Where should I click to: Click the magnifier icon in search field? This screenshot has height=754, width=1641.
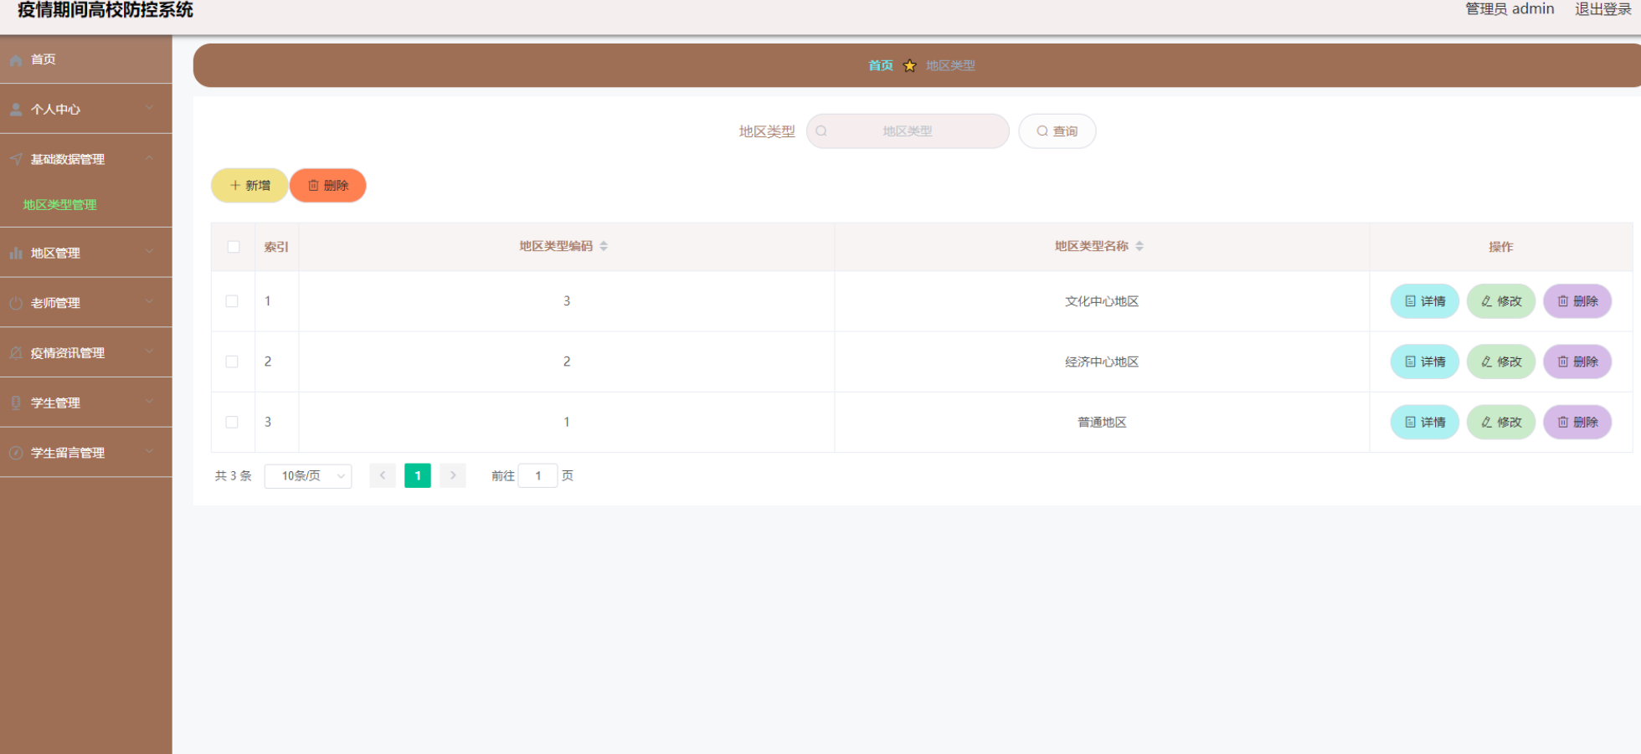821,131
